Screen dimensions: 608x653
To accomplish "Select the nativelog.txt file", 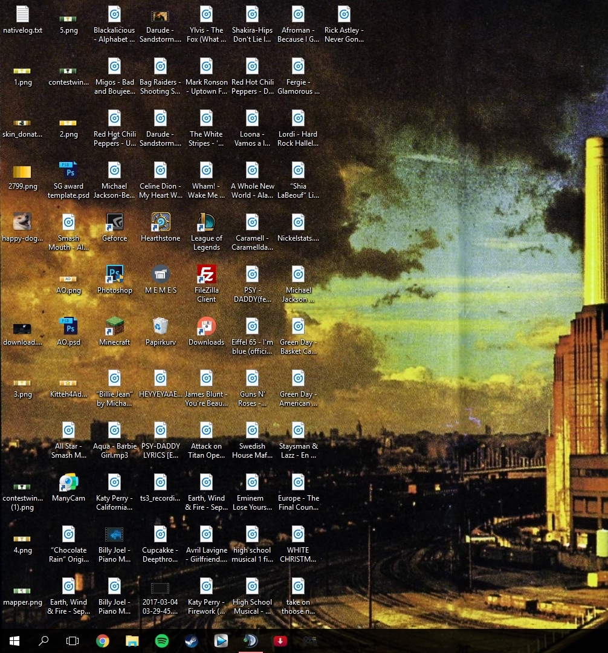I will click(22, 19).
